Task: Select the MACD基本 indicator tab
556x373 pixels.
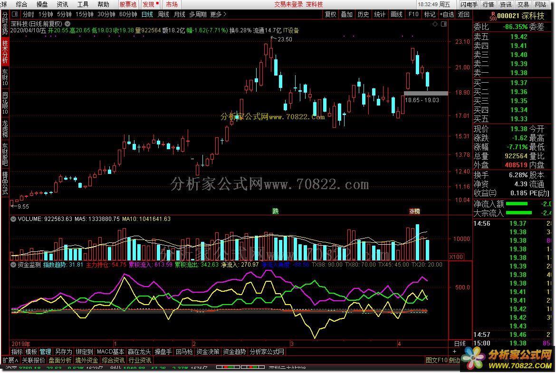Action: tap(110, 352)
